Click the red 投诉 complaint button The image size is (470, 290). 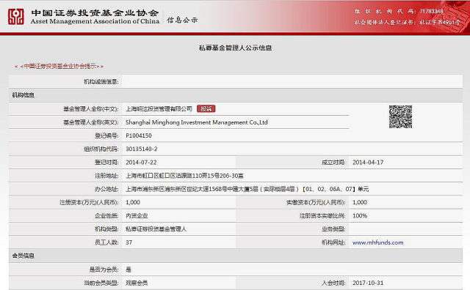[x=206, y=109]
